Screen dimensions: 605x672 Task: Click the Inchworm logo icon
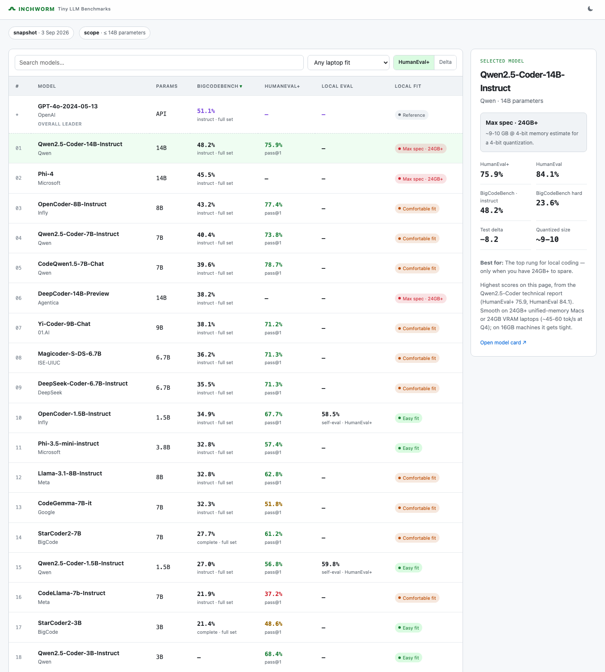tap(12, 9)
